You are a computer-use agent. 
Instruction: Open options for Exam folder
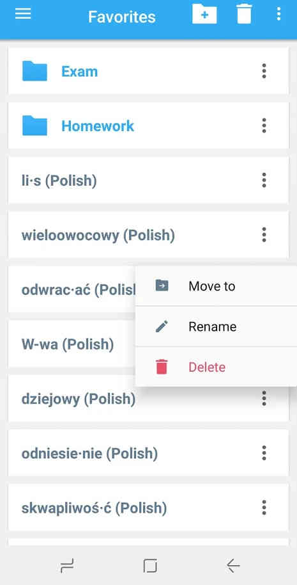(x=264, y=71)
